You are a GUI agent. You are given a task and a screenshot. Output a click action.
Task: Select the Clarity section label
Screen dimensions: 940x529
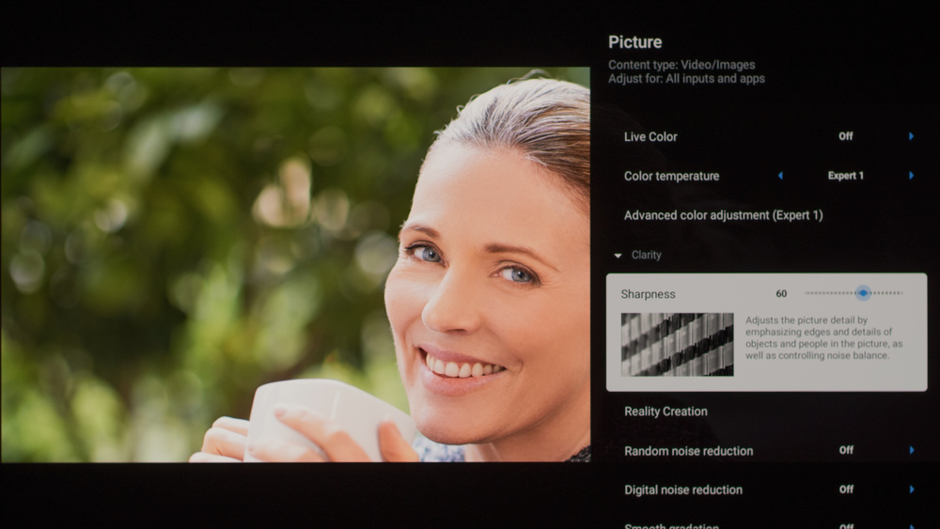(x=647, y=256)
